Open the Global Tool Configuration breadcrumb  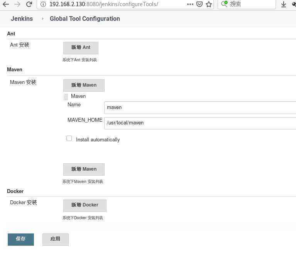85,18
